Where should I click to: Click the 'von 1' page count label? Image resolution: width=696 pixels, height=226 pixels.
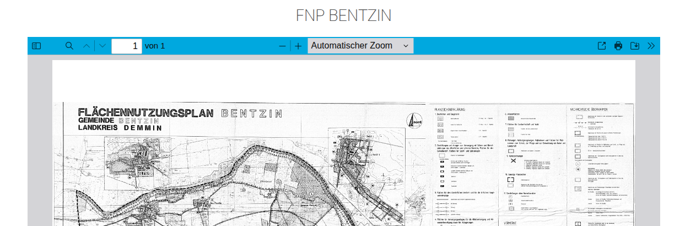tap(155, 46)
